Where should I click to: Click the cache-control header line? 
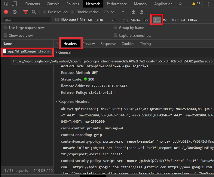click(x=92, y=128)
